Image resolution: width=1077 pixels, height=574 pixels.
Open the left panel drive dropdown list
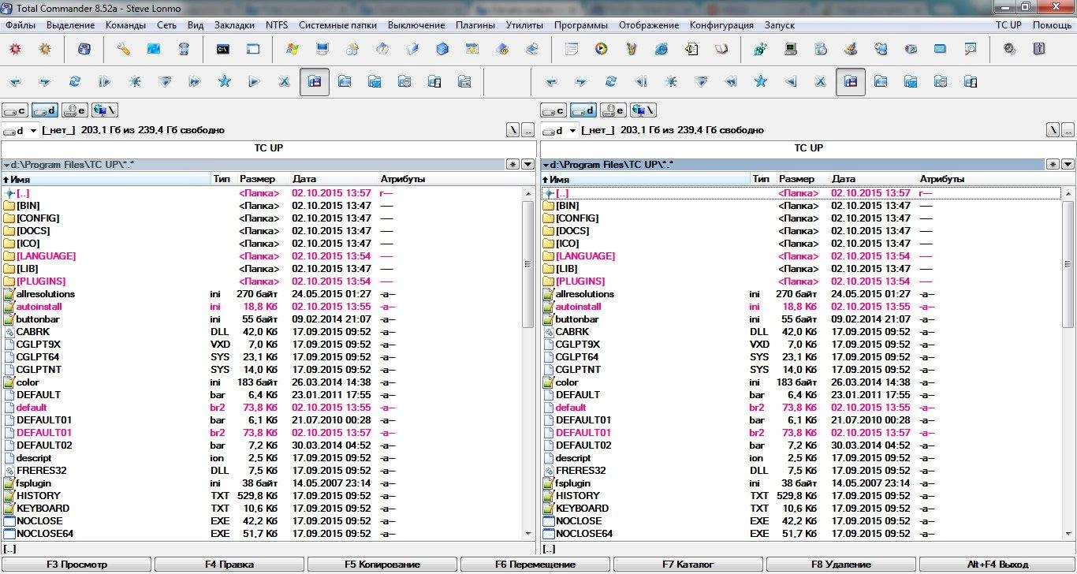click(20, 130)
